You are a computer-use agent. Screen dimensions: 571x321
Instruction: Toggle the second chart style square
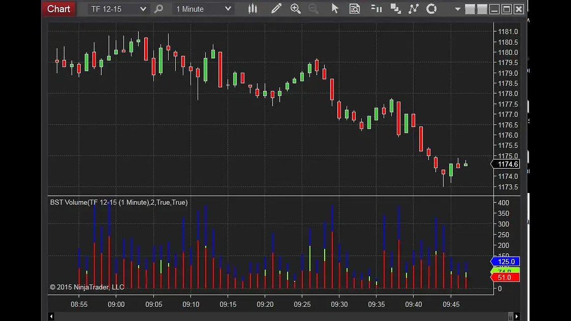pos(483,8)
